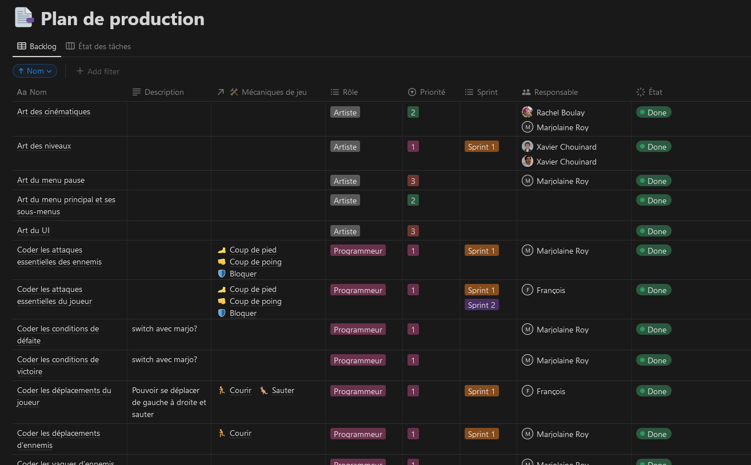Viewport: 751px width, 465px height.
Task: Click the Coup de poing fist icon in joueur row
Action: point(222,301)
